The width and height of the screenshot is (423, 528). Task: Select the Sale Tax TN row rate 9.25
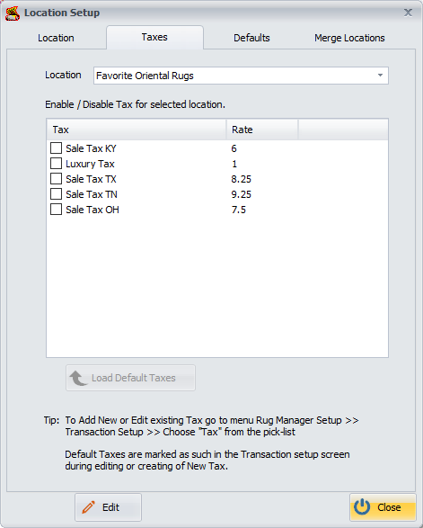click(x=241, y=194)
